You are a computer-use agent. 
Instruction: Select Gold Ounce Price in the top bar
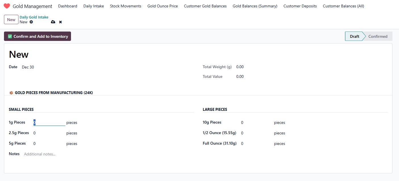[x=162, y=6]
